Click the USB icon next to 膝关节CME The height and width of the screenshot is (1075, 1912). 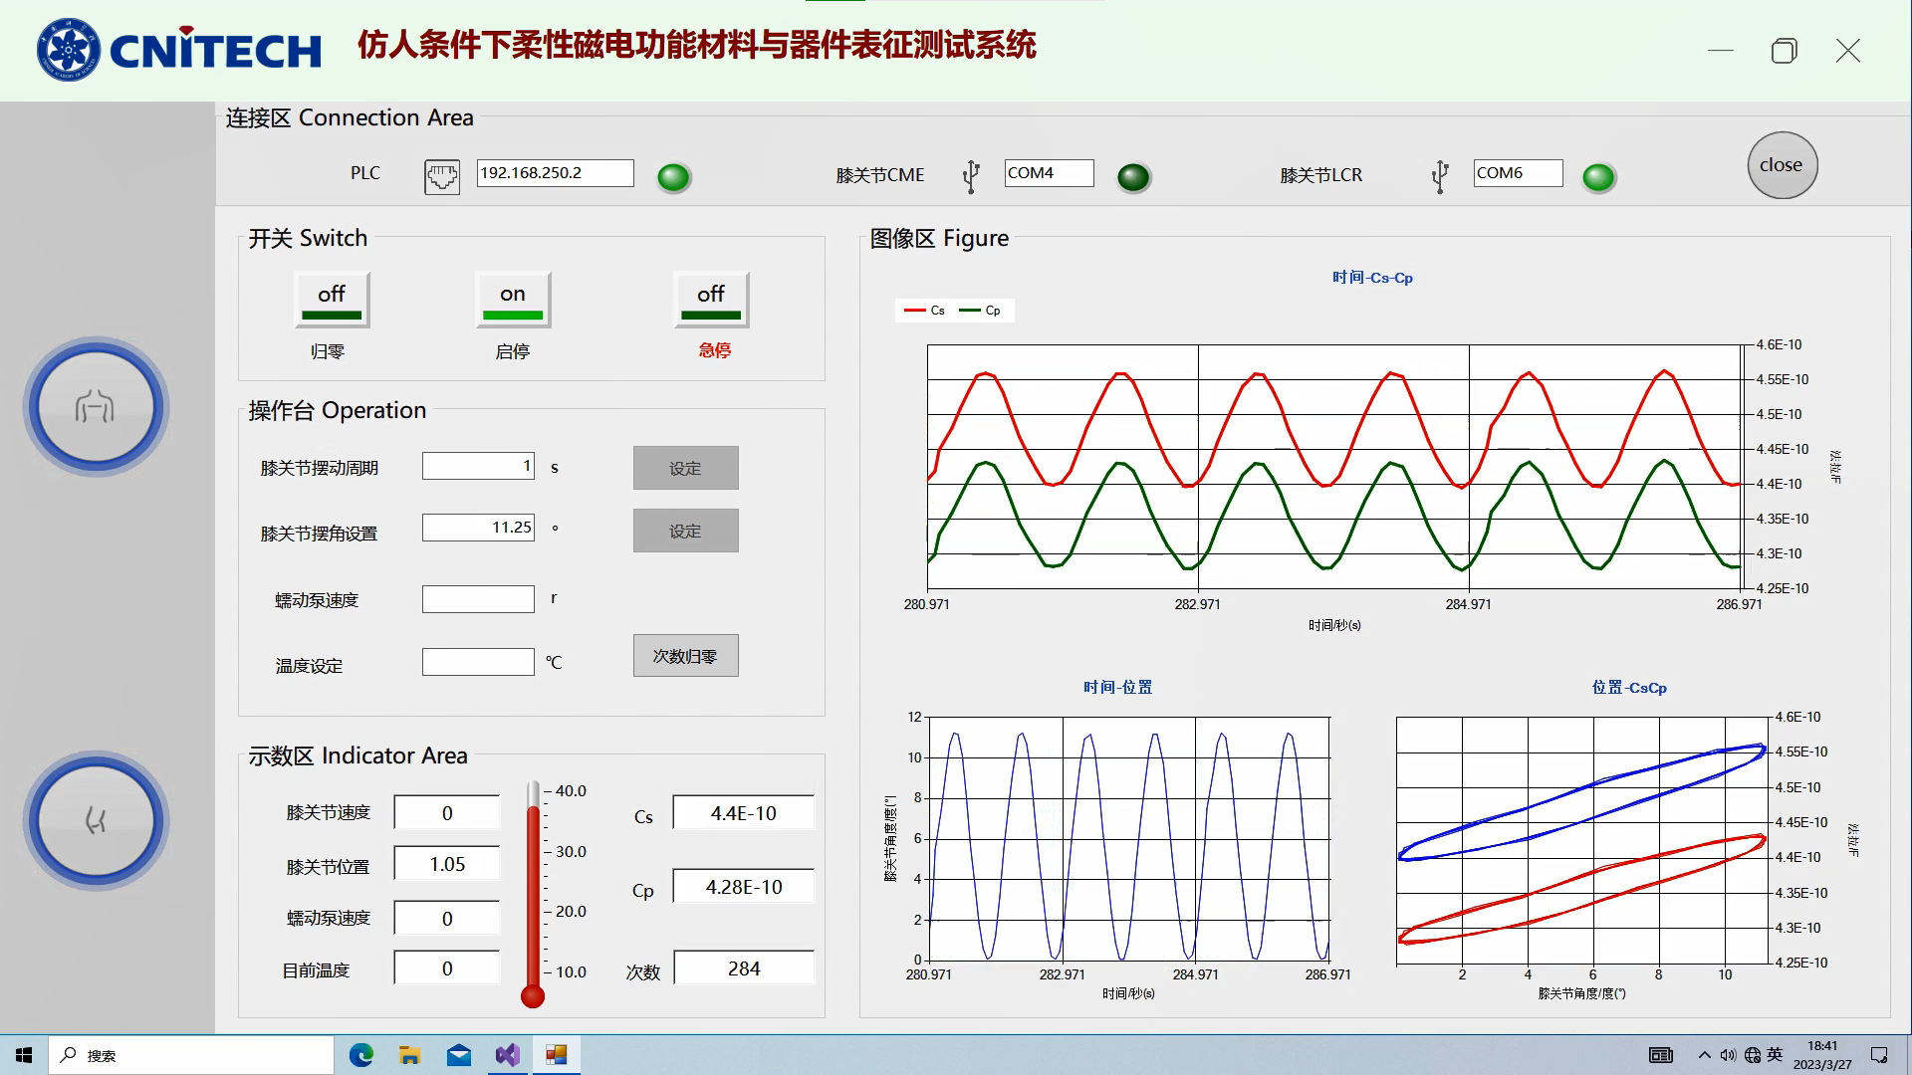tap(971, 176)
